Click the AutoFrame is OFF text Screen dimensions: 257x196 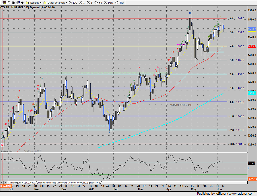tap(33, 151)
